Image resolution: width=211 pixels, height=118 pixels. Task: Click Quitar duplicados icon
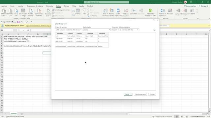click(x=118, y=10)
